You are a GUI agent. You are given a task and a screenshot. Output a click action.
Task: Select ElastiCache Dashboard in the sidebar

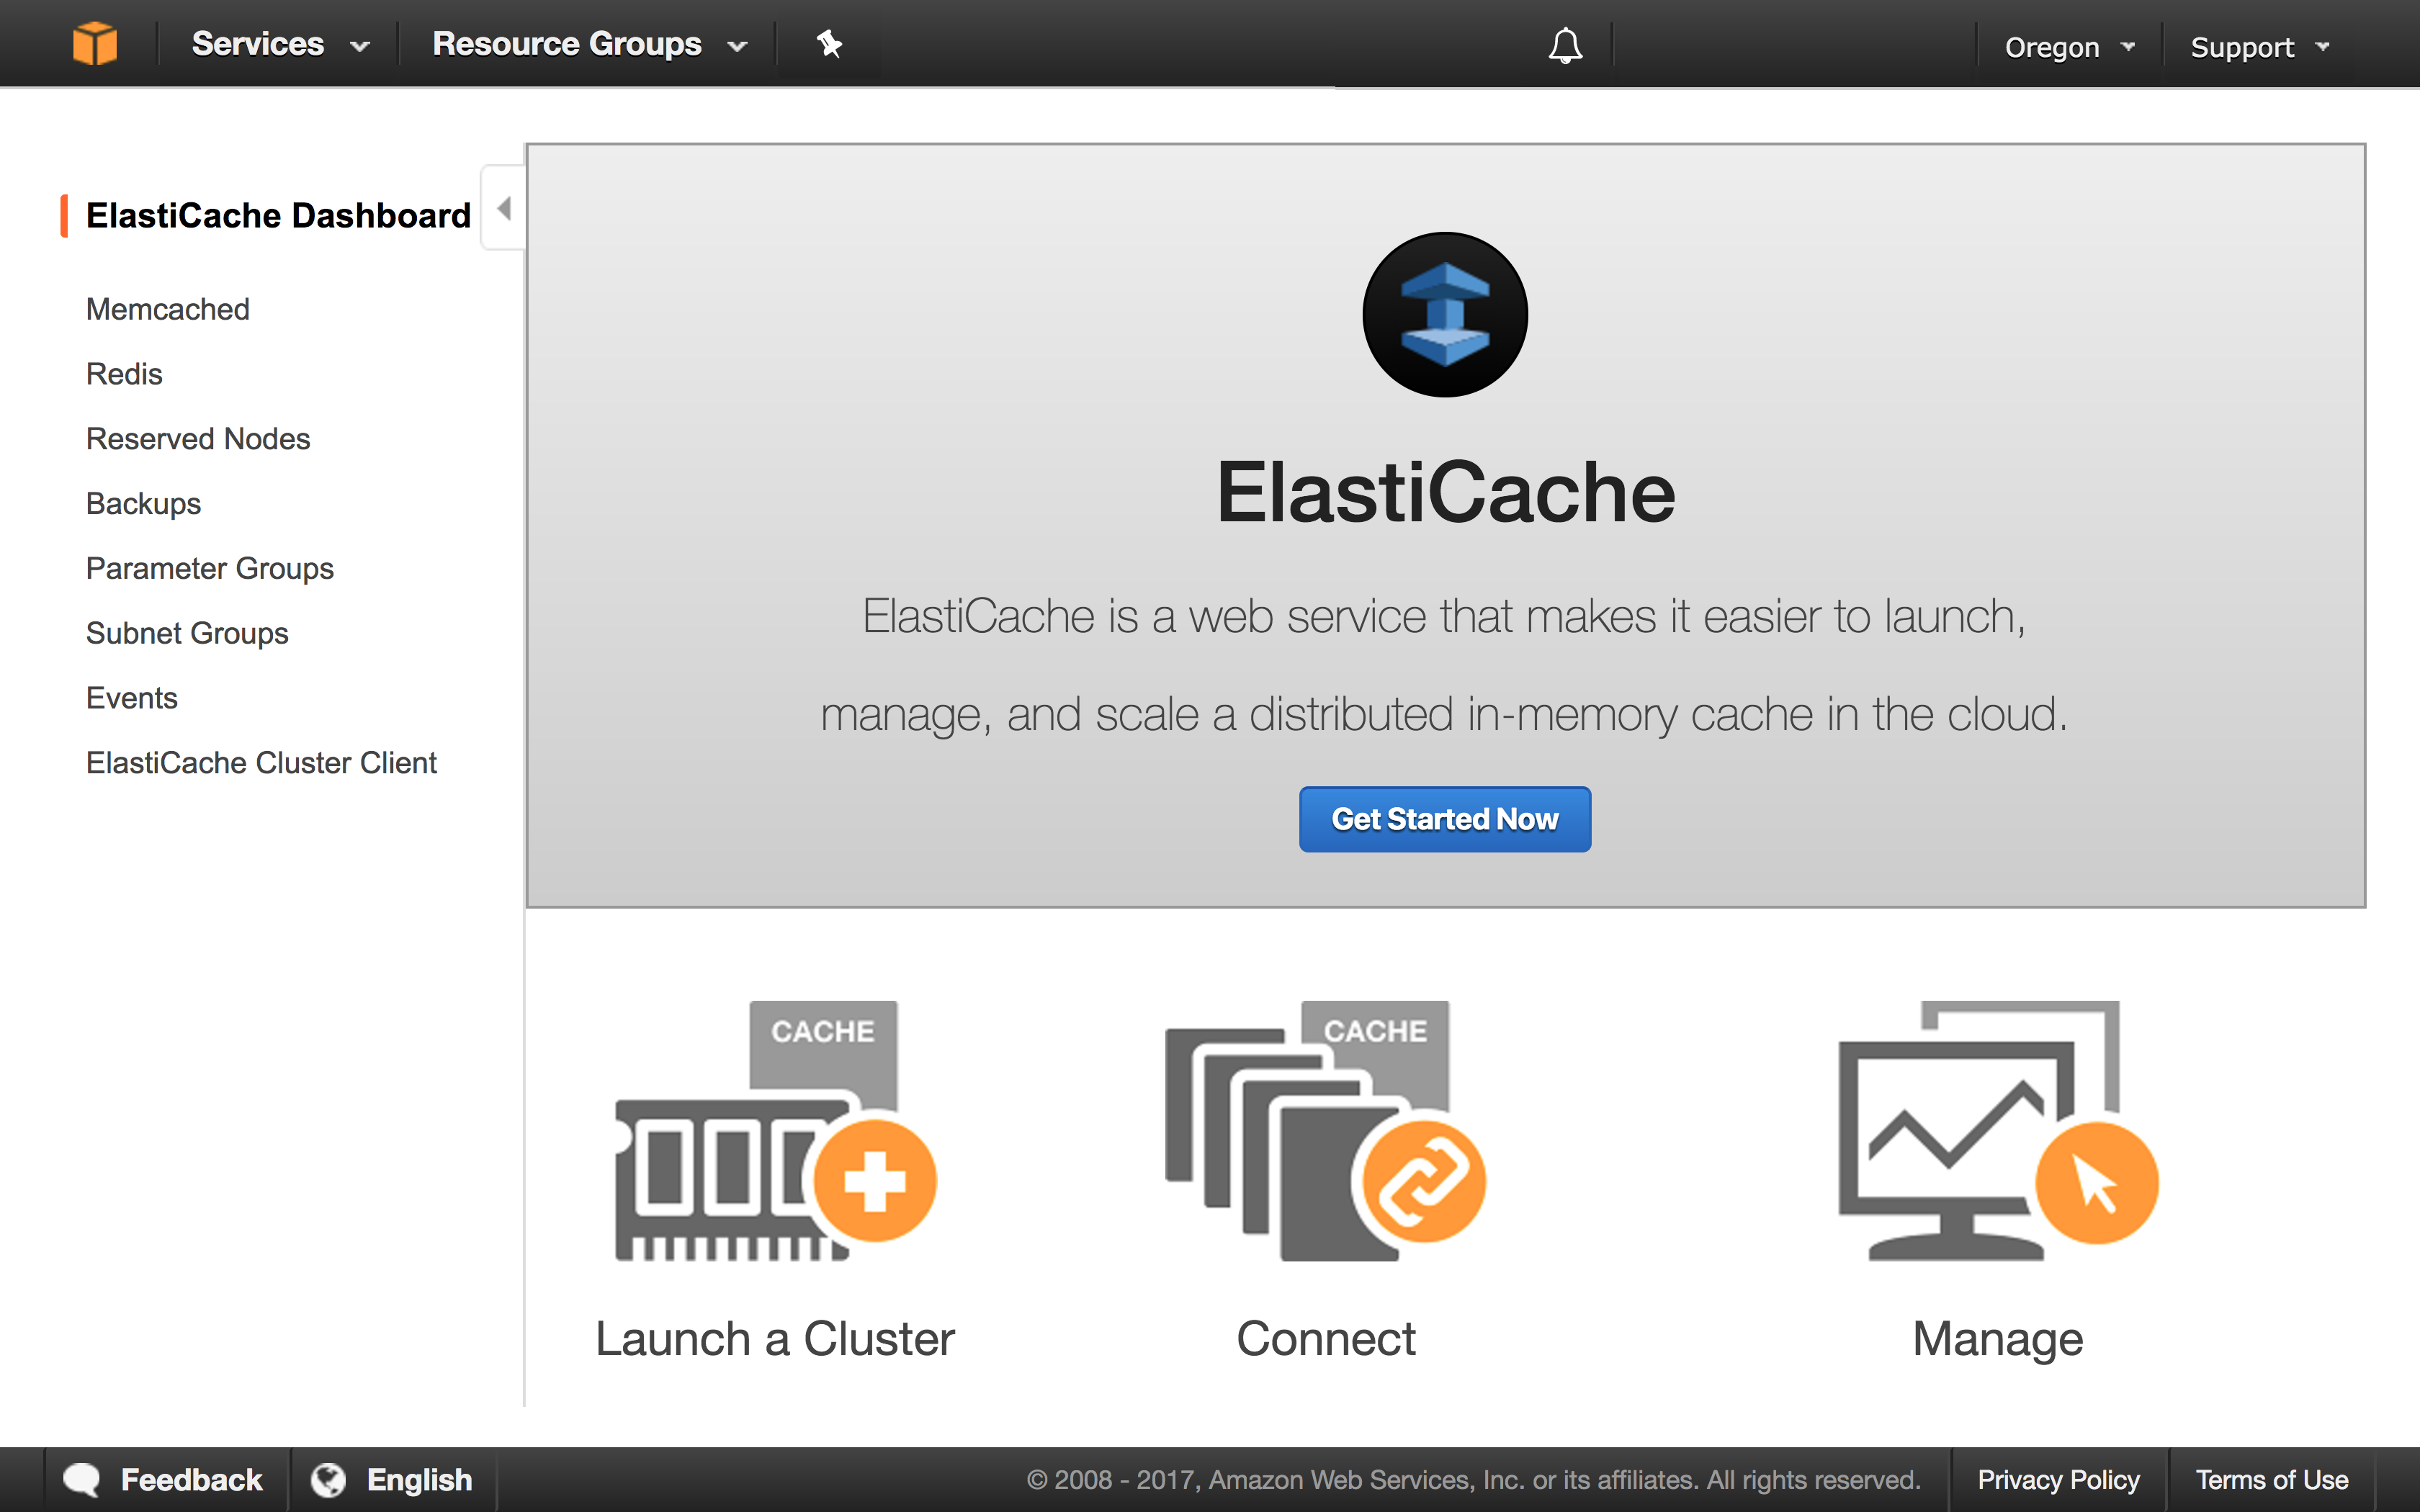[x=278, y=215]
